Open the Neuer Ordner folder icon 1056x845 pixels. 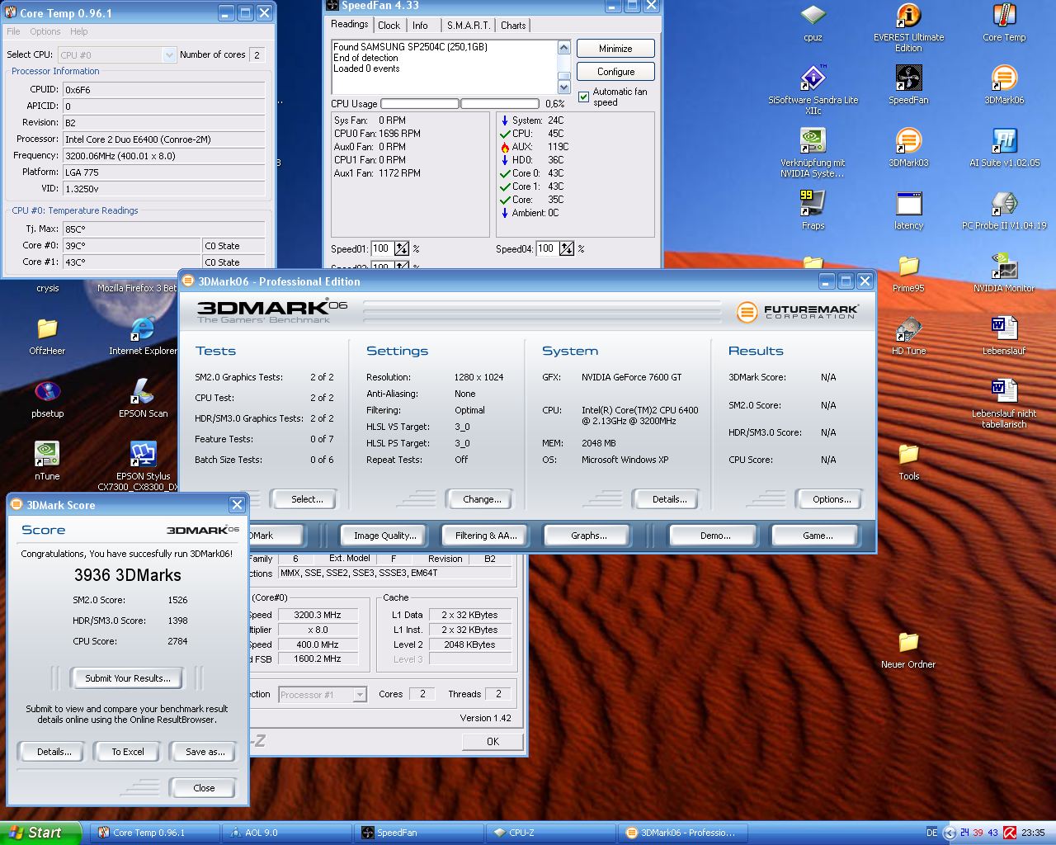pyautogui.click(x=908, y=649)
